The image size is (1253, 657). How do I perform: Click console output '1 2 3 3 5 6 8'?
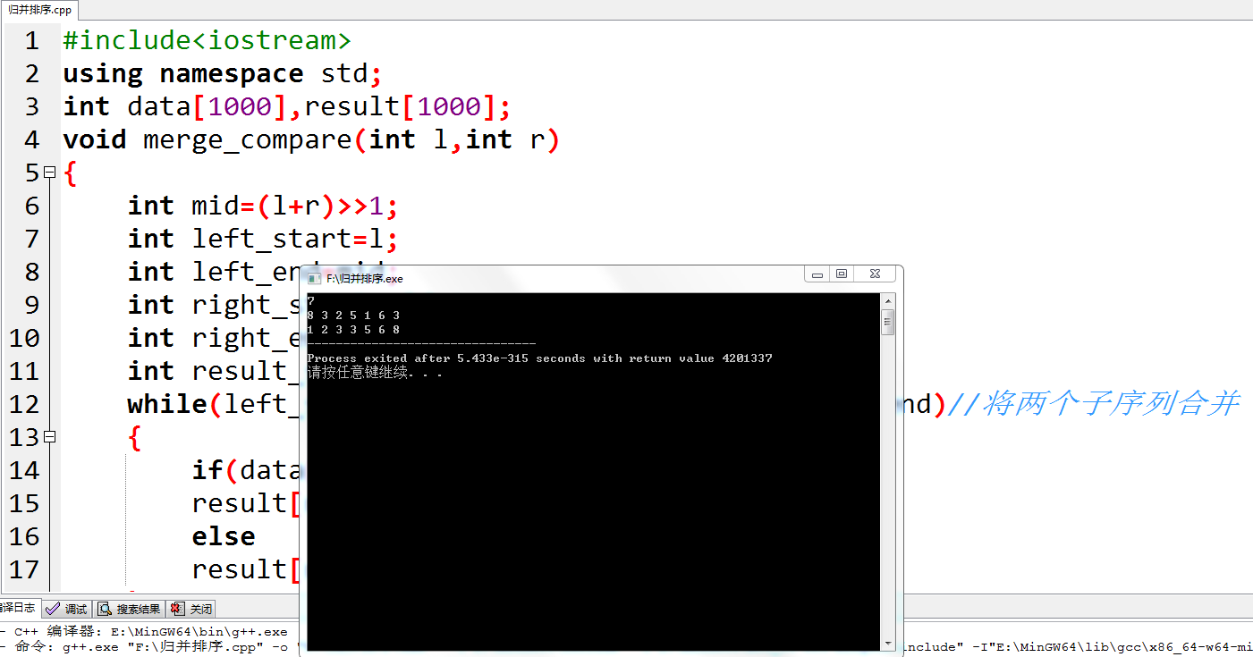coord(353,330)
